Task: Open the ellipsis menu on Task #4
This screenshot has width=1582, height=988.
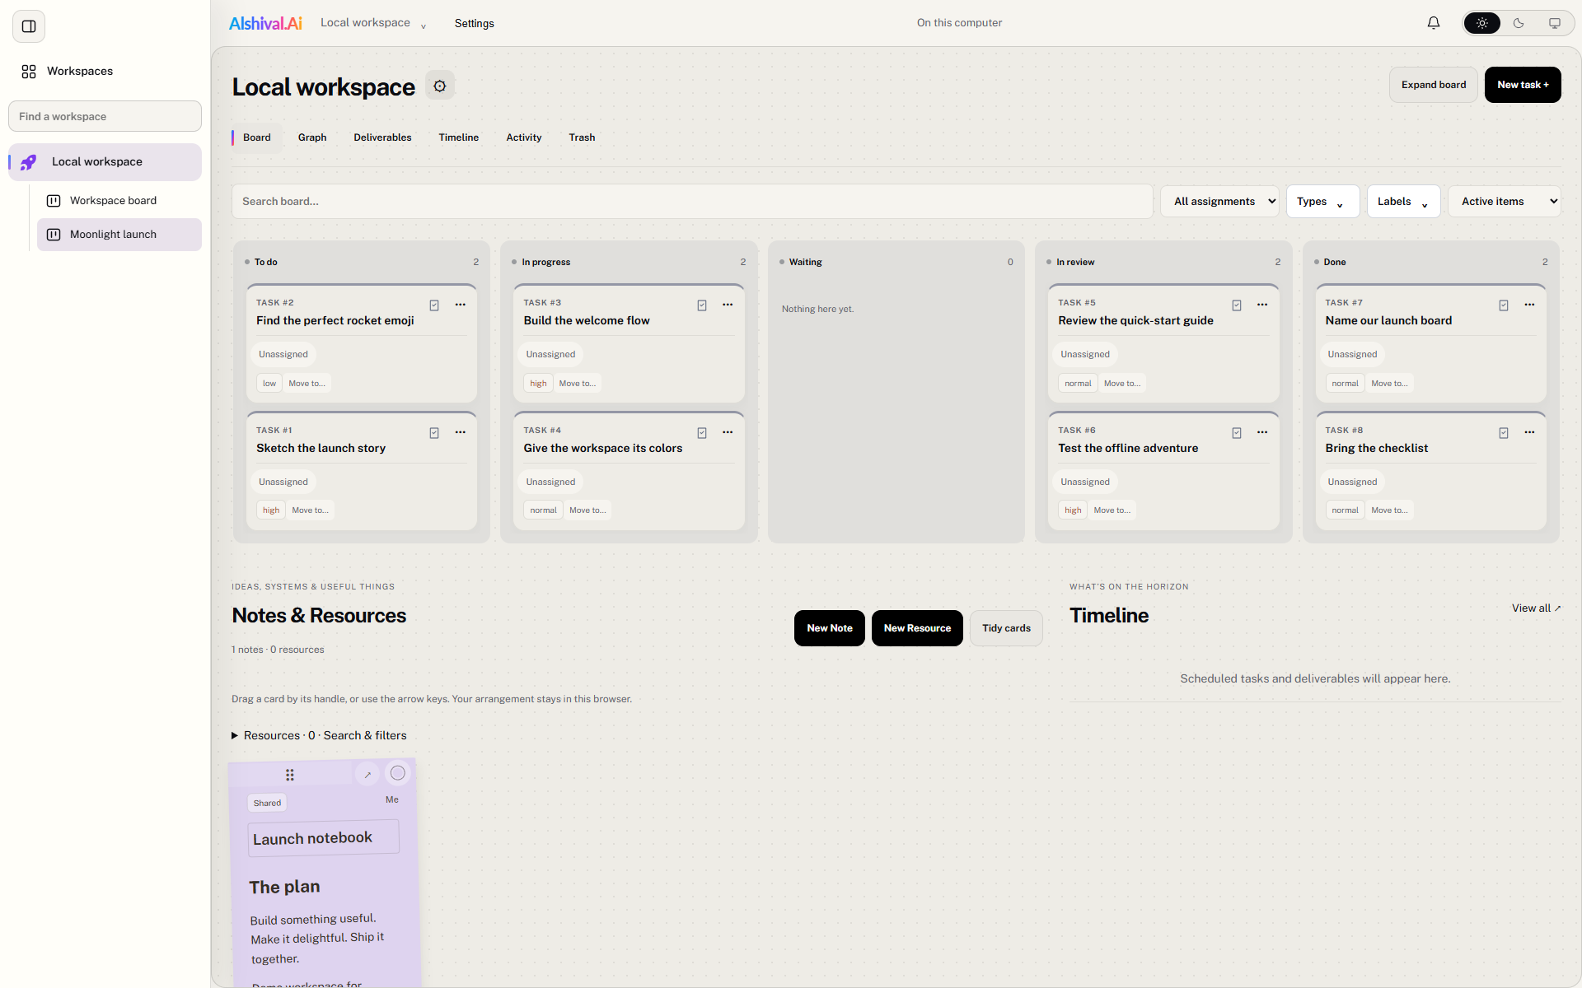Action: pyautogui.click(x=728, y=432)
